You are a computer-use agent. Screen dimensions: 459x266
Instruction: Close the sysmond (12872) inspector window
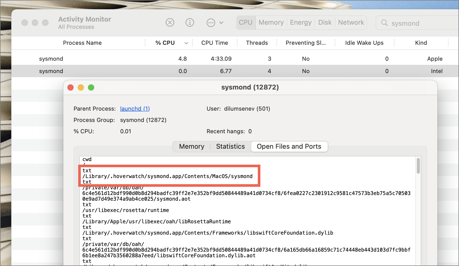(x=70, y=87)
